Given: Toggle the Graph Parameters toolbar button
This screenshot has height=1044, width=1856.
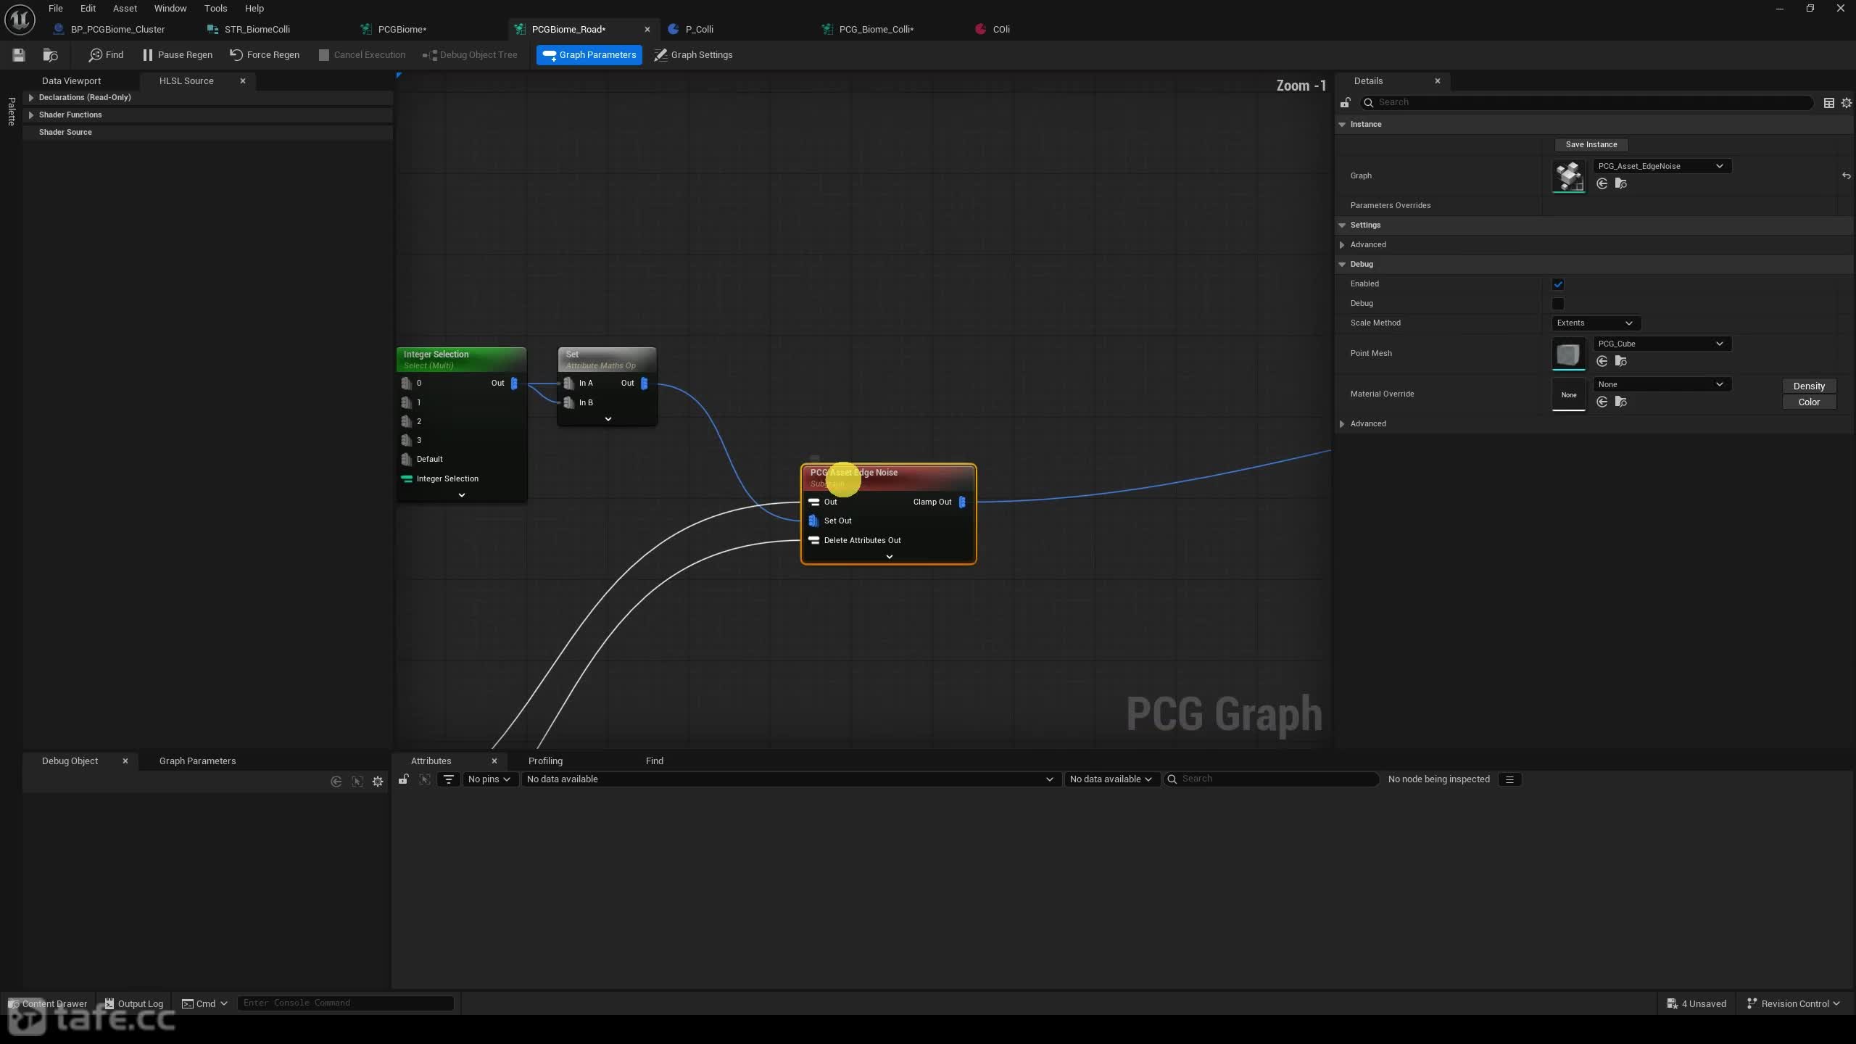Looking at the screenshot, I should (x=589, y=55).
